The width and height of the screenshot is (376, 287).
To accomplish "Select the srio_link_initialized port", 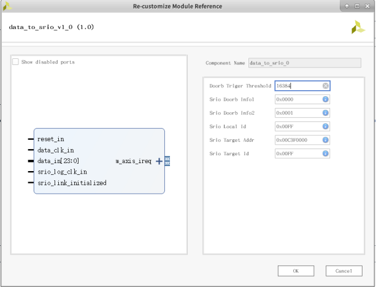I will point(71,183).
